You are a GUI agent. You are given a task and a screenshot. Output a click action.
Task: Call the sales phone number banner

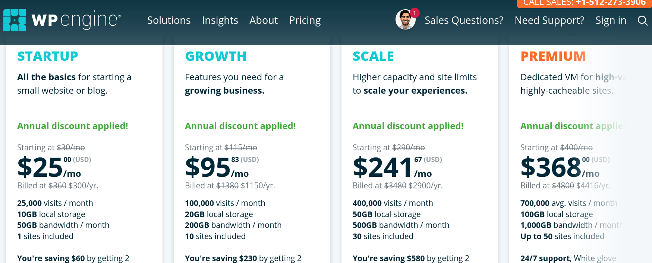[x=584, y=3]
